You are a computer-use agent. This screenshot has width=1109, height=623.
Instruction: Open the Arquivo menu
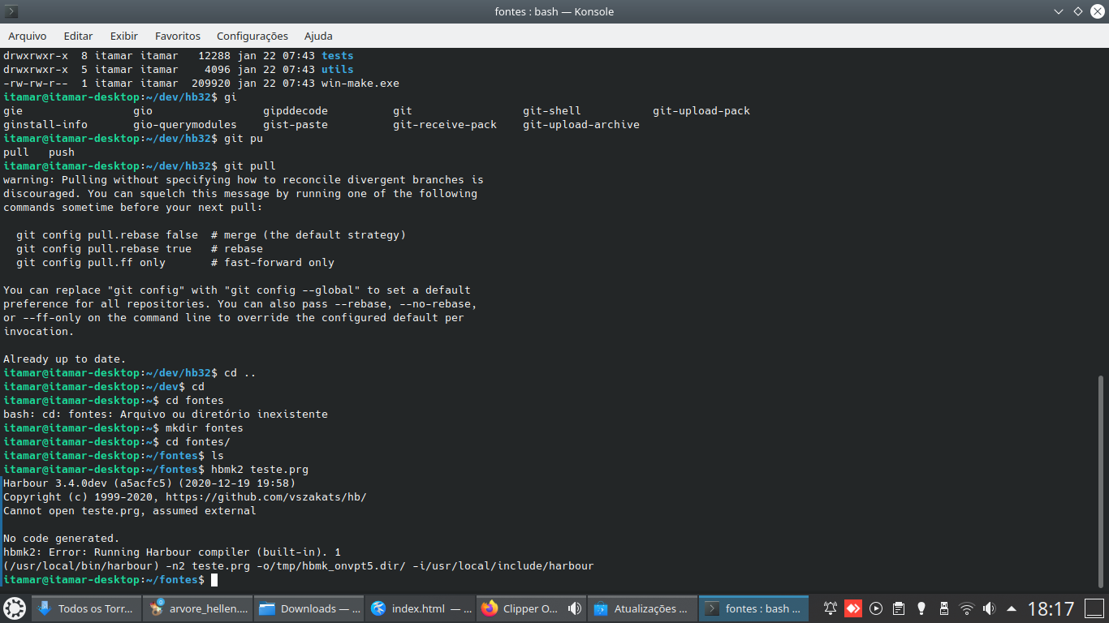click(28, 36)
